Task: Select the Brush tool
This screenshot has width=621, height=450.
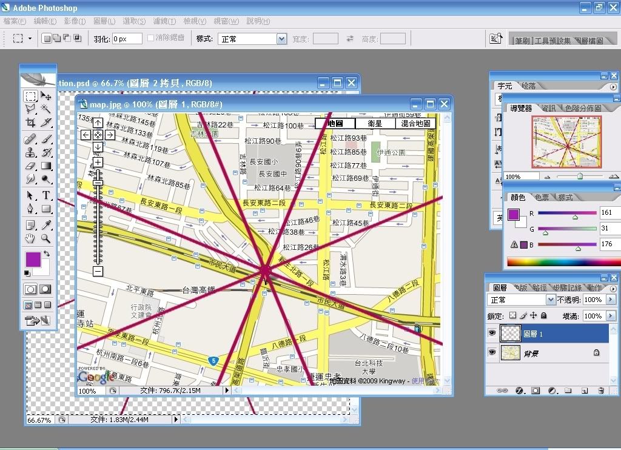Action: [x=46, y=139]
